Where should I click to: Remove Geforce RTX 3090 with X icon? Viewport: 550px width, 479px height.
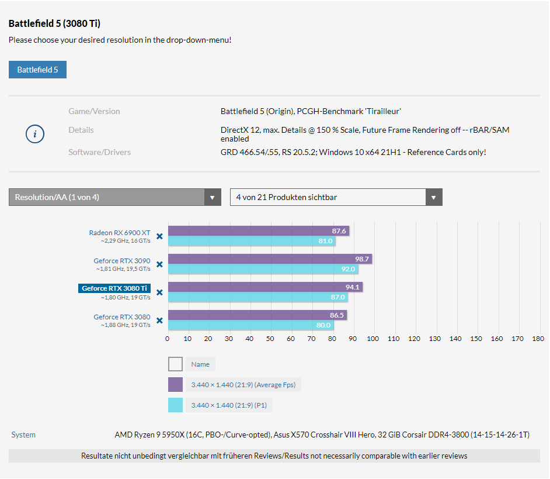pos(159,264)
